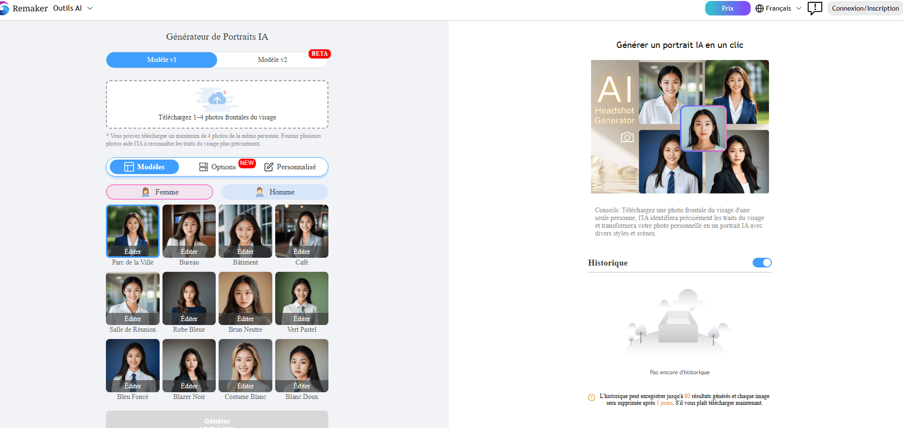903x428 pixels.
Task: Click the AI Headshot Generator banner image
Action: [680, 127]
